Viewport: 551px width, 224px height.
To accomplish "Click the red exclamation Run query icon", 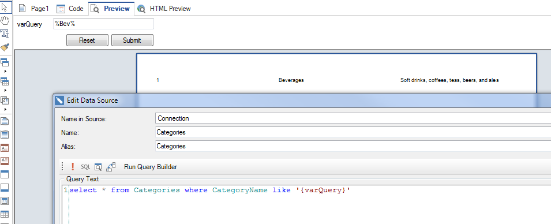I will coord(73,167).
